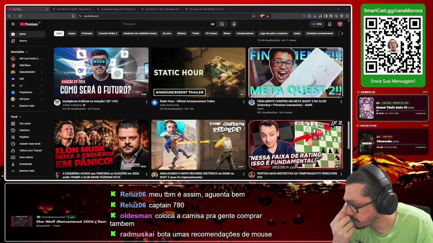This screenshot has height=243, width=433.
Task: Open the browser extensions puzzle icon
Action: pyautogui.click(x=309, y=16)
